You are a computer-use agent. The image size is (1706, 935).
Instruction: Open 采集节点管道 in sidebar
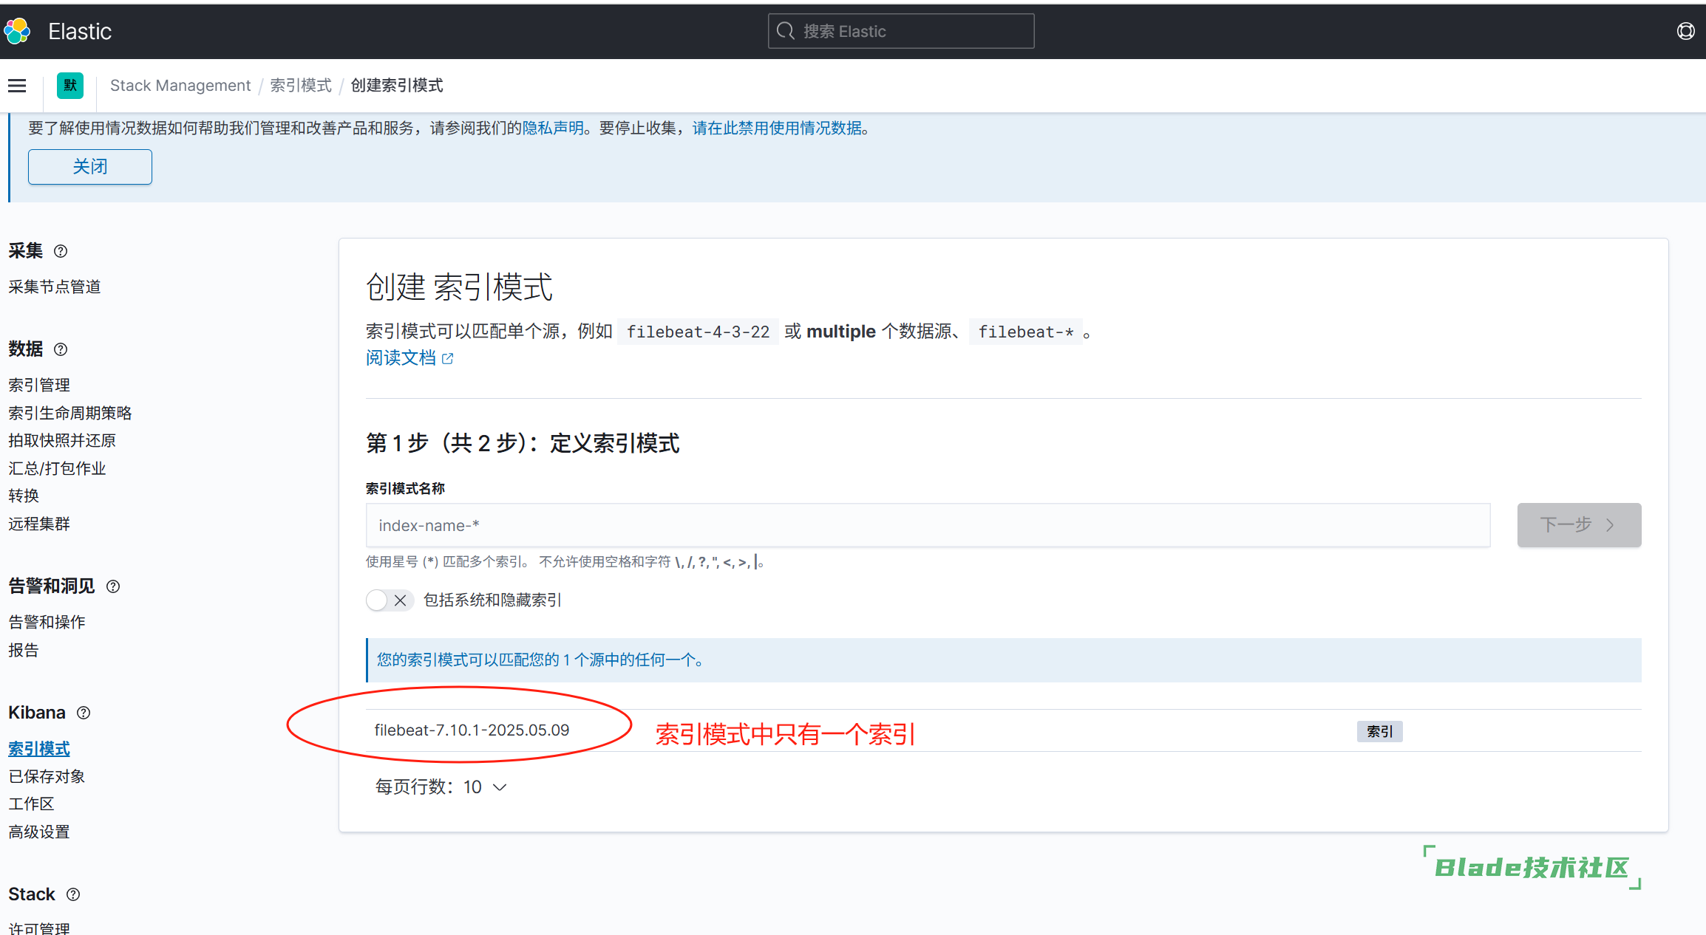pos(55,287)
